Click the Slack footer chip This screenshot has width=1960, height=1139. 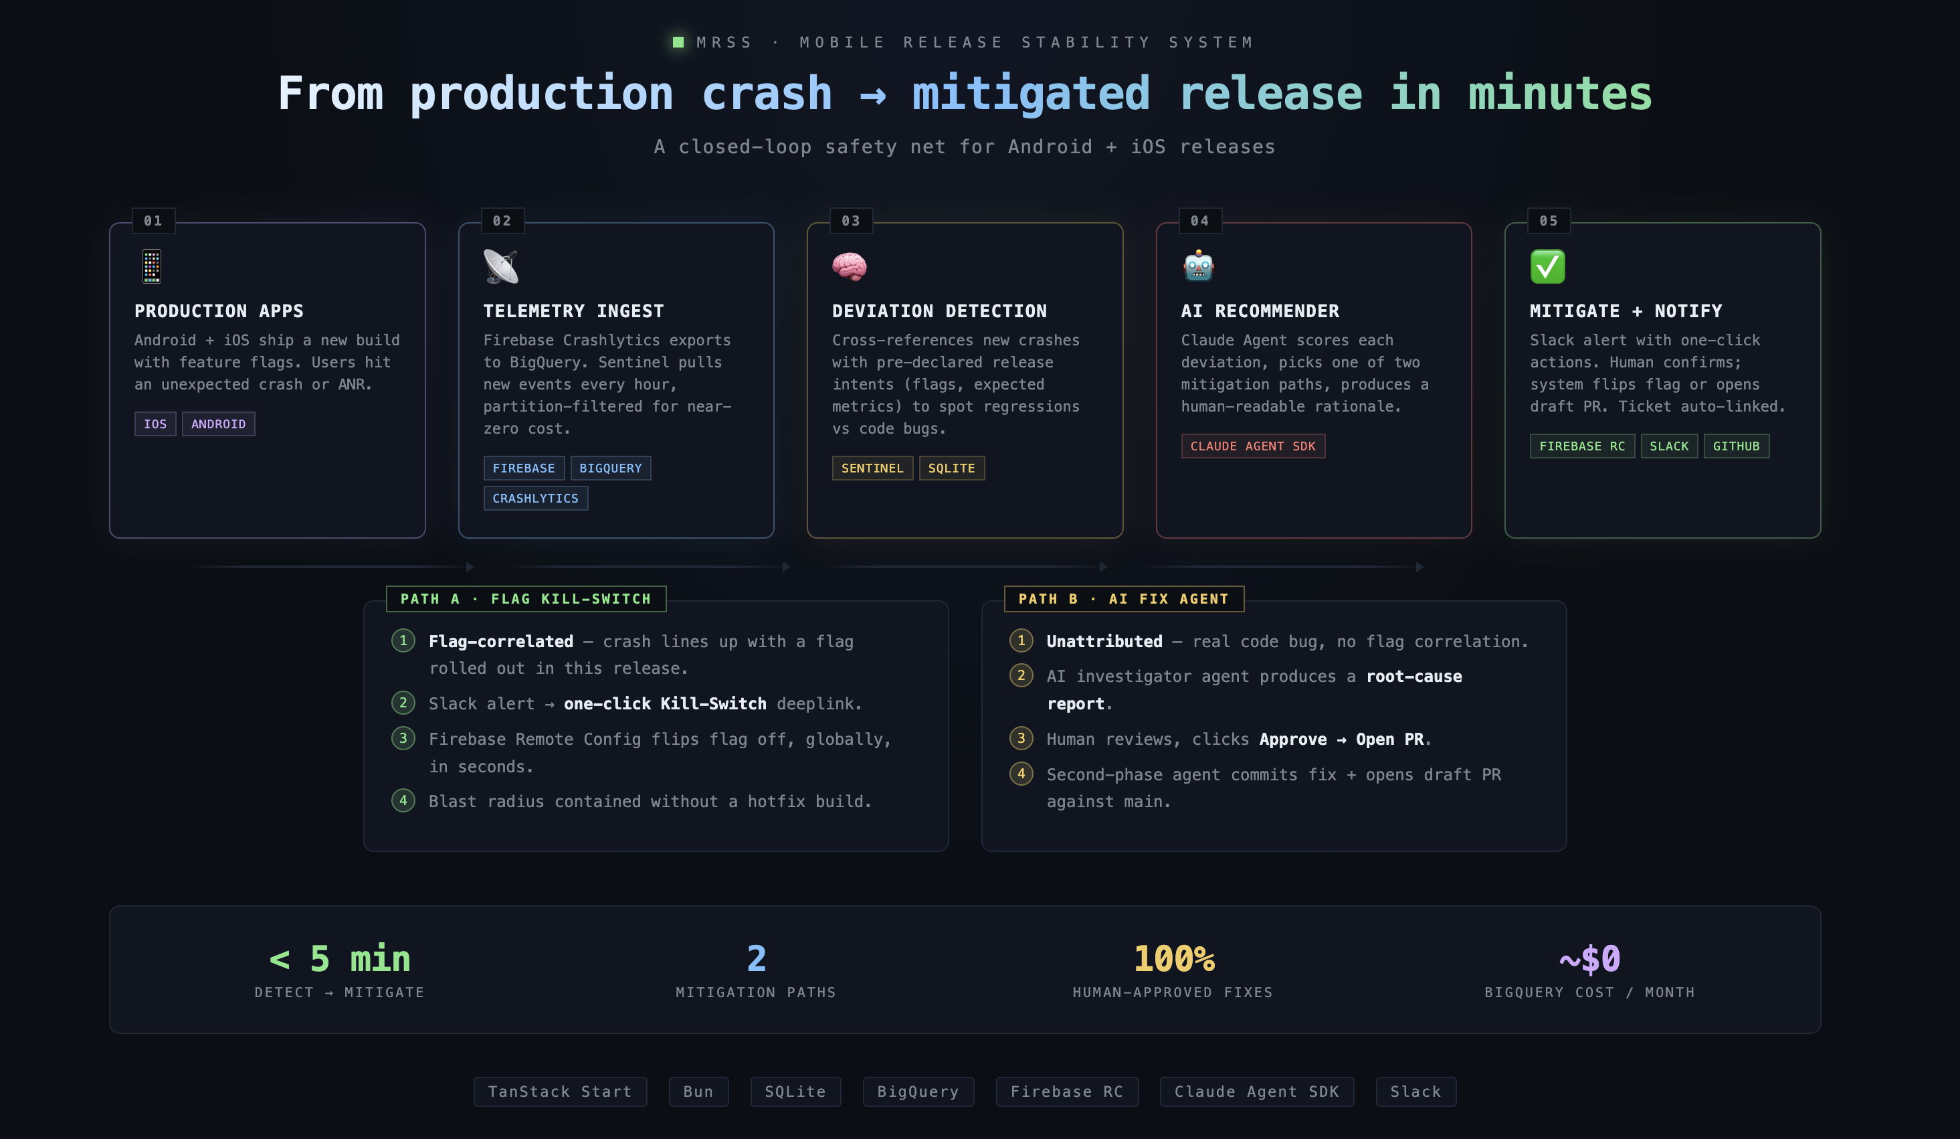pos(1415,1091)
